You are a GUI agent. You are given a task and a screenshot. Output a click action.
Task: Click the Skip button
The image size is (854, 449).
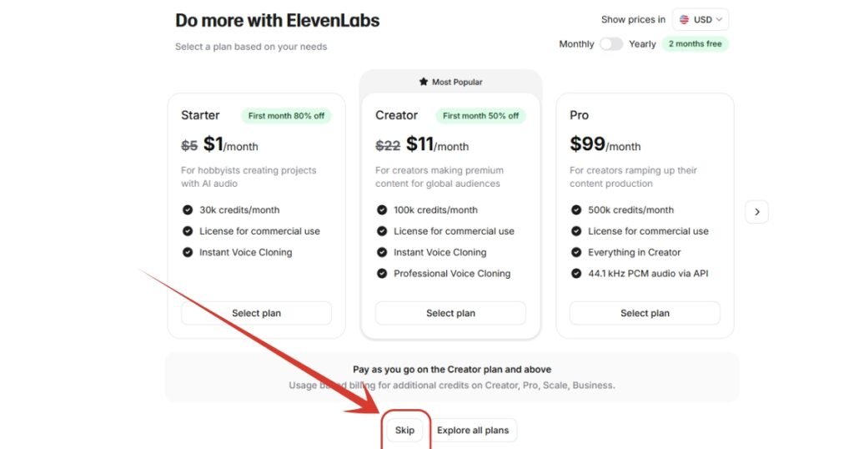(404, 431)
